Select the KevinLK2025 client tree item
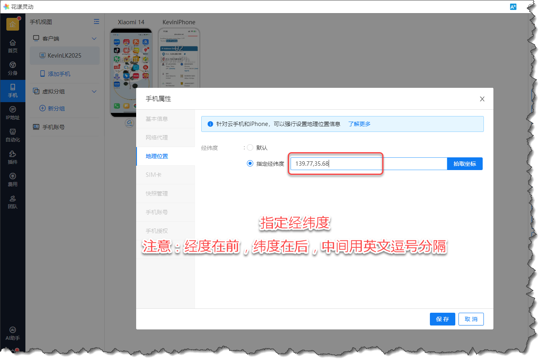The image size is (545, 364). [x=64, y=56]
